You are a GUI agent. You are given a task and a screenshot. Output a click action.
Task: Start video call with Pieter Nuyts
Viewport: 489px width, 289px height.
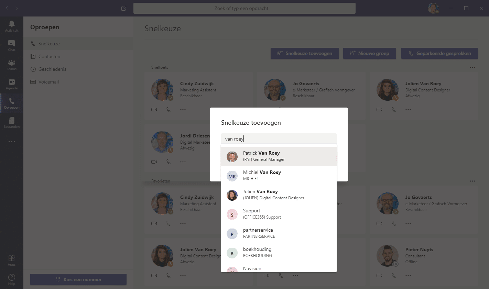tap(379, 276)
